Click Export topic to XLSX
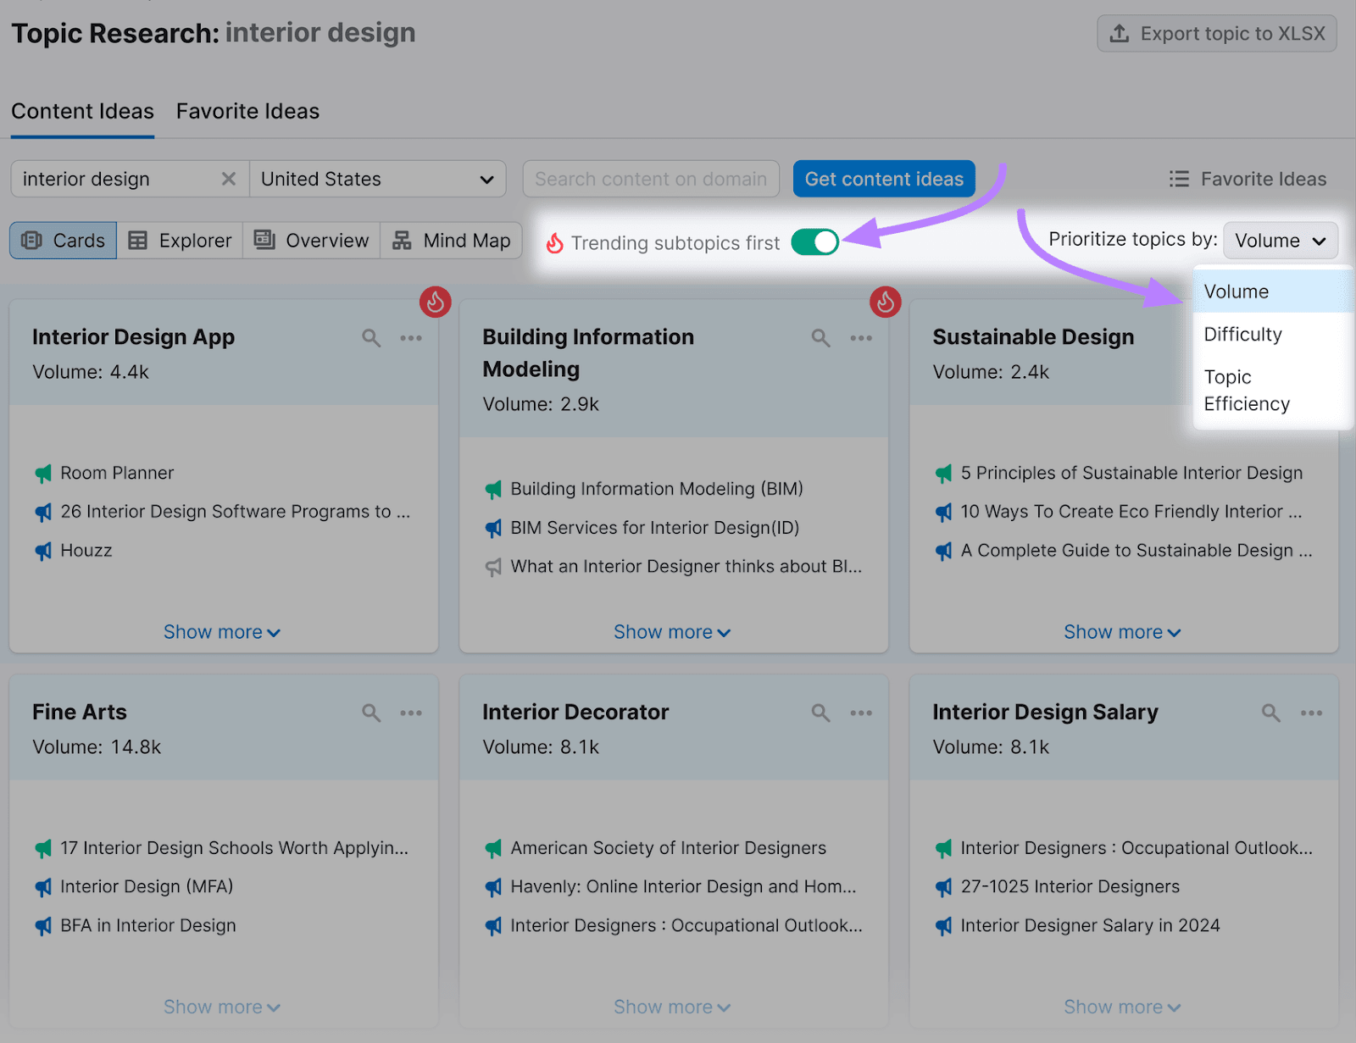The height and width of the screenshot is (1043, 1356). (x=1216, y=33)
